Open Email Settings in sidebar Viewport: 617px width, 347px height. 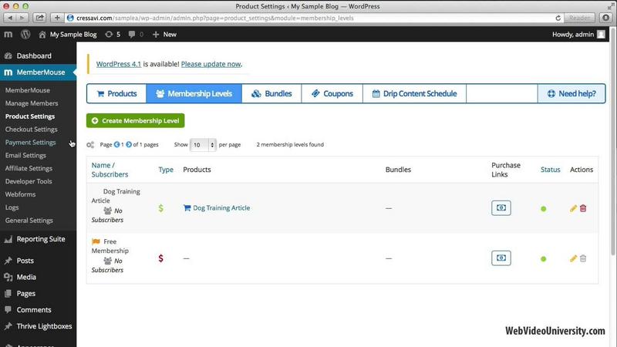point(25,155)
